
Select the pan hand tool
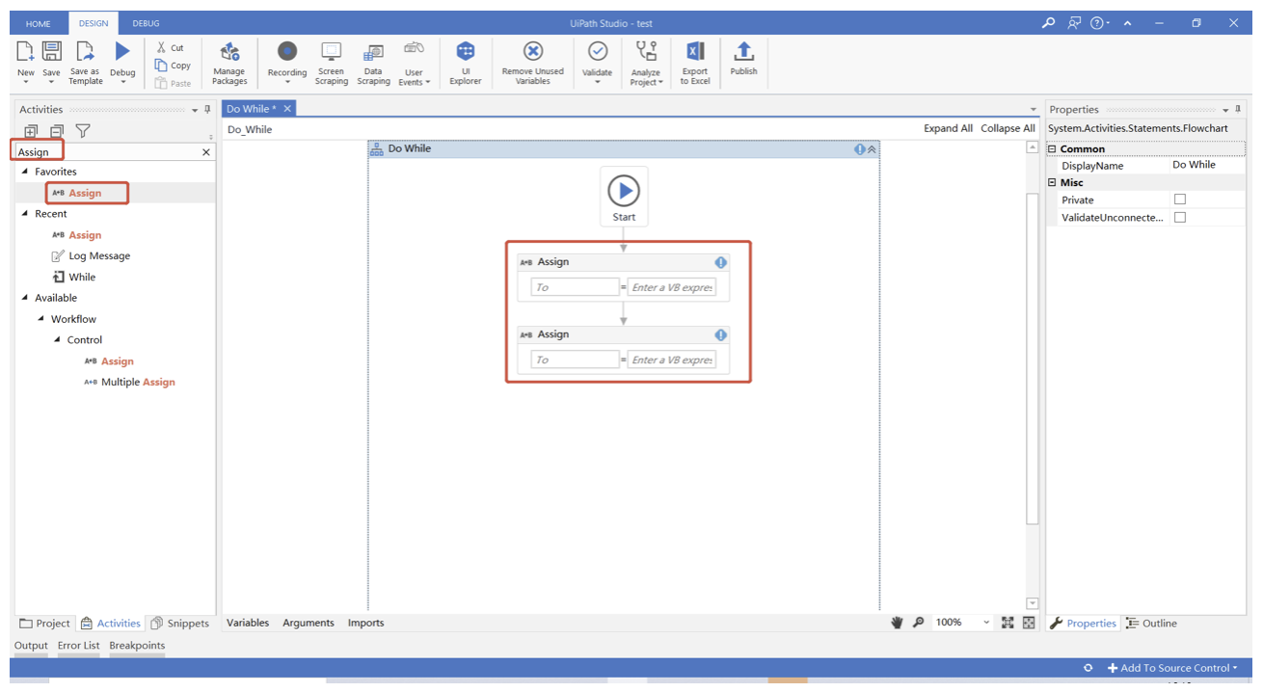pos(897,623)
